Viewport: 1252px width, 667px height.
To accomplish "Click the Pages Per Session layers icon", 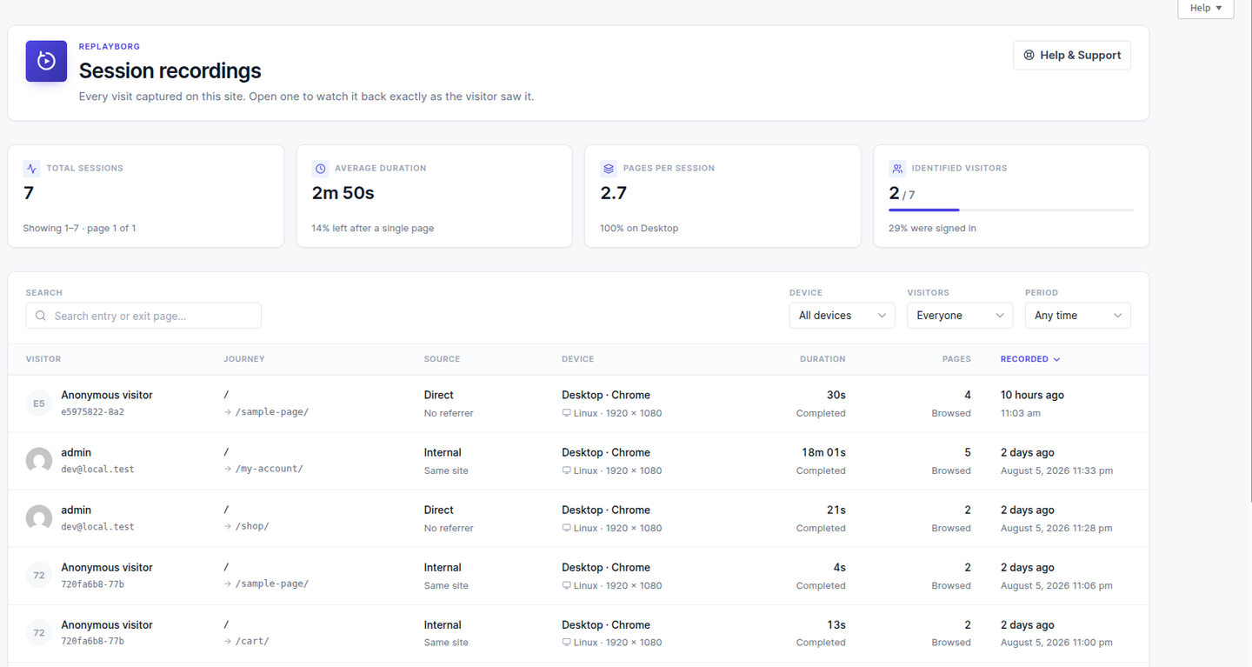I will tap(609, 169).
